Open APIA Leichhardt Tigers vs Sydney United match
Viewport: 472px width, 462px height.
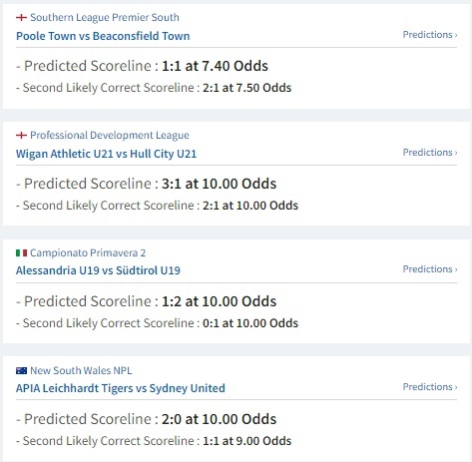click(x=121, y=388)
